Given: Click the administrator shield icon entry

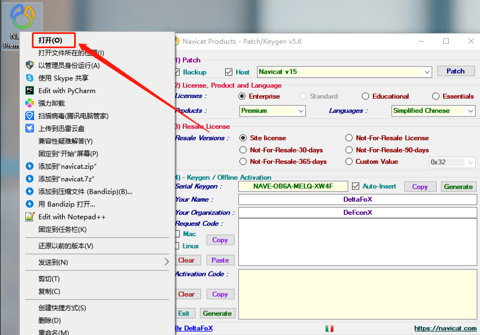Looking at the screenshot, I should pyautogui.click(x=30, y=65).
